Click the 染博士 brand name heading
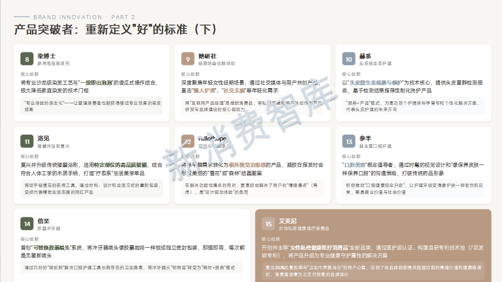 [47, 56]
